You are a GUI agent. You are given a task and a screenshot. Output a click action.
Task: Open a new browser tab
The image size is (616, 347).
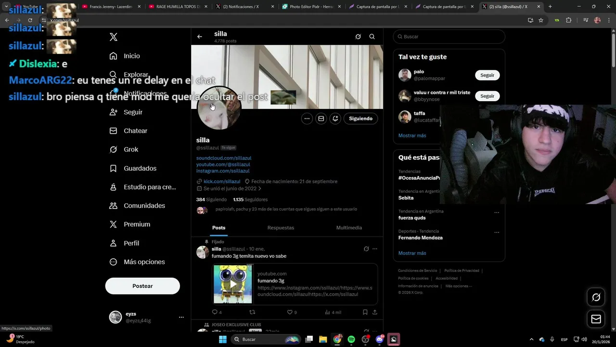(550, 7)
